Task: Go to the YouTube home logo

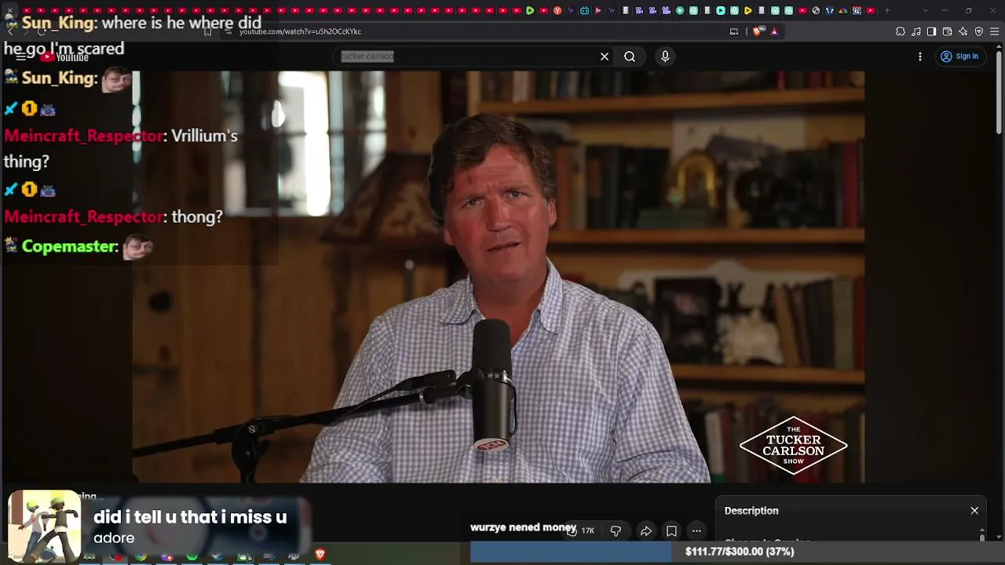Action: (x=64, y=56)
